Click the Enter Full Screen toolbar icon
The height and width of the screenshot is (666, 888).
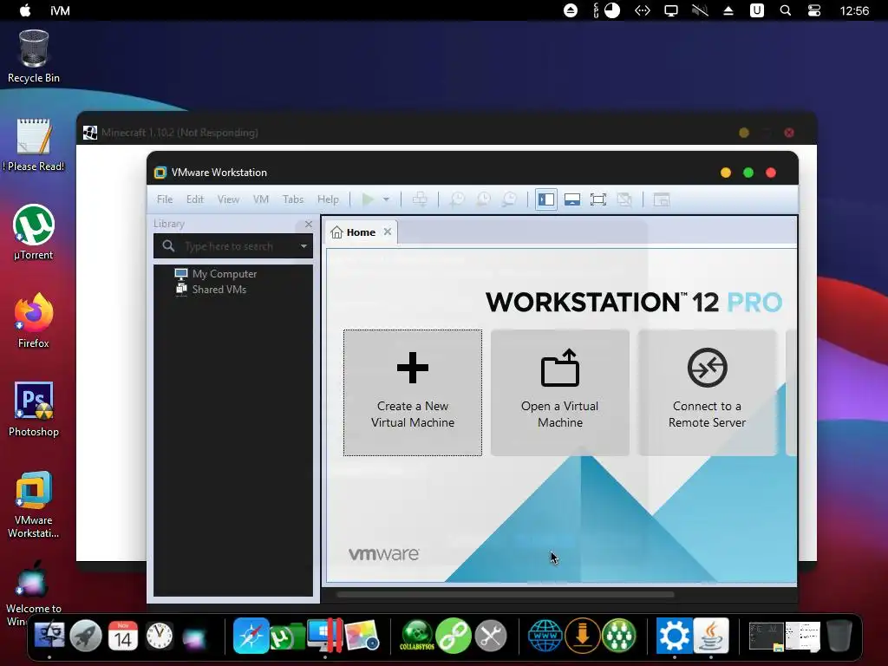[598, 199]
